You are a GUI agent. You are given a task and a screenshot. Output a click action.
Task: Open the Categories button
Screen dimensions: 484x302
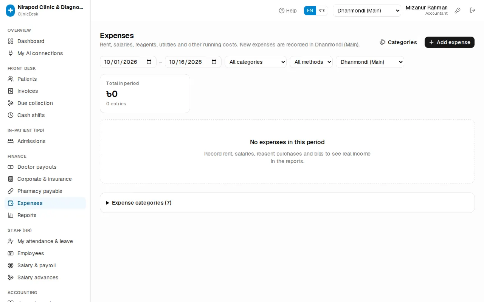pos(398,42)
